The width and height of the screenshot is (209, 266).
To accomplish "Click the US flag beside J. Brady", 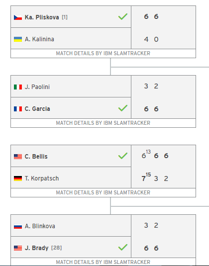I will [x=18, y=248].
